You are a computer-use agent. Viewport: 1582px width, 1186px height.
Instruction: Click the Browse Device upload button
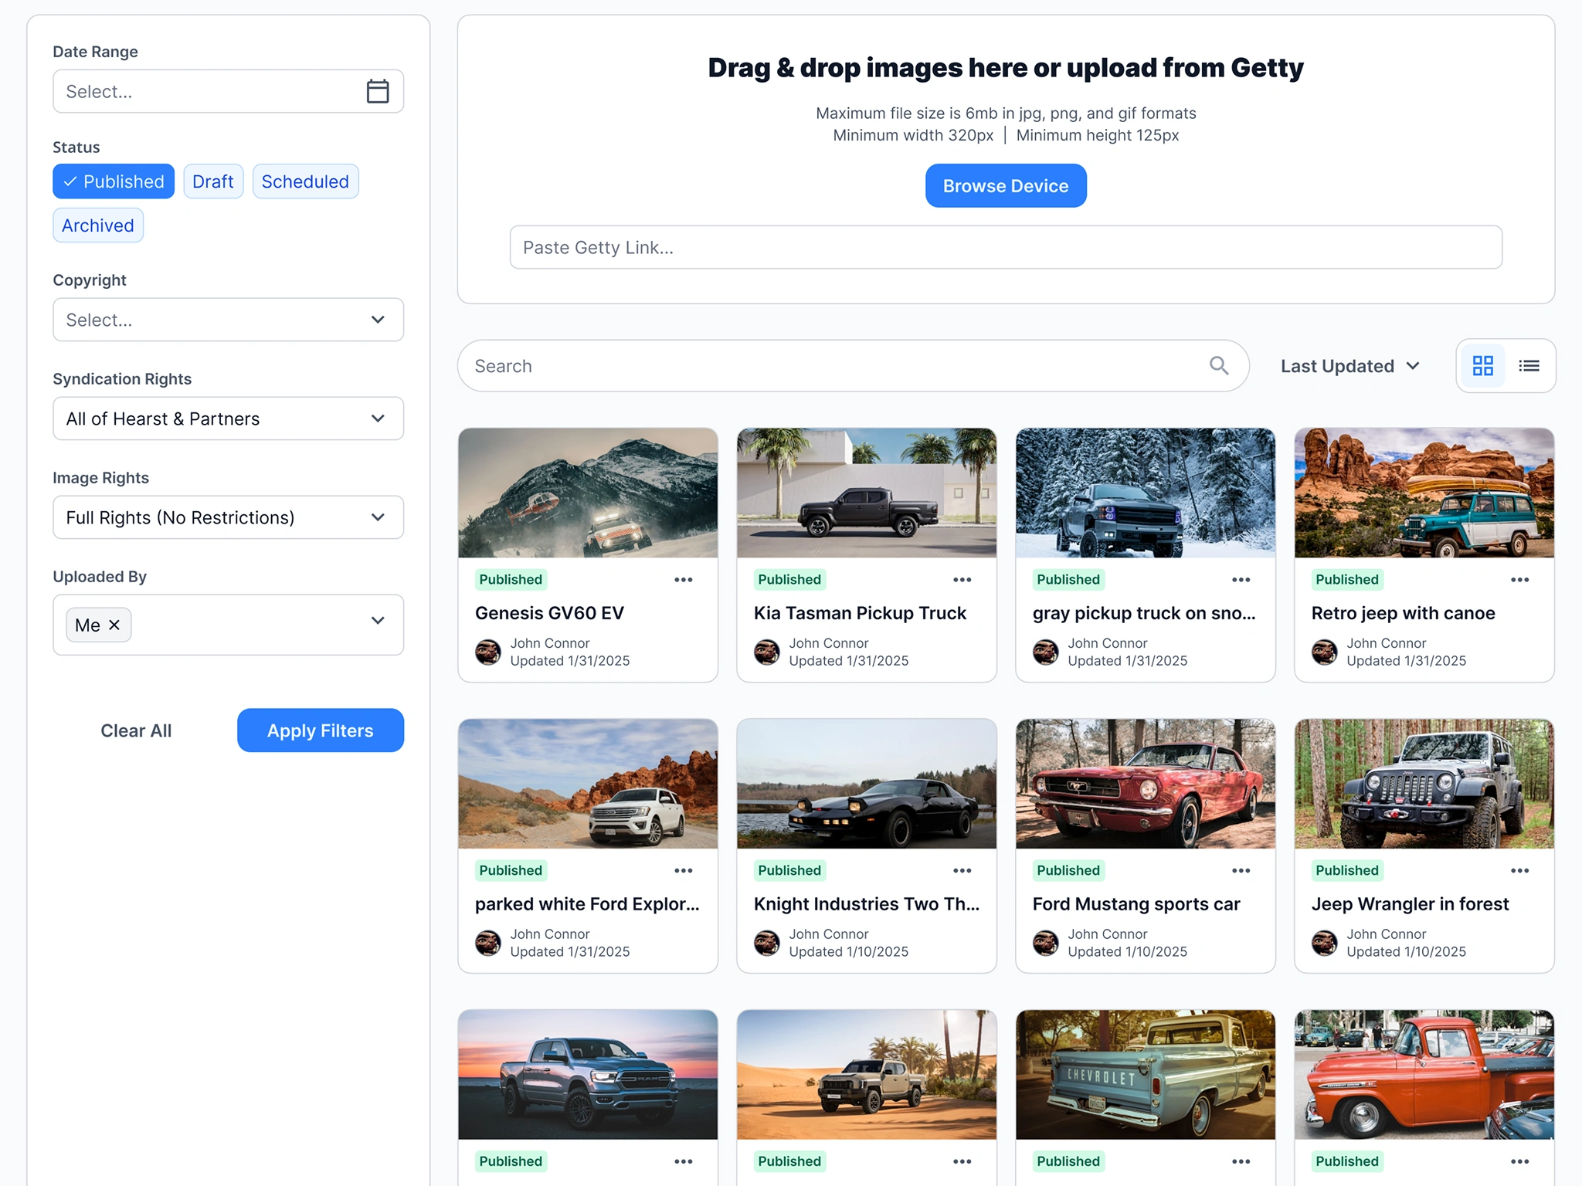point(1005,185)
